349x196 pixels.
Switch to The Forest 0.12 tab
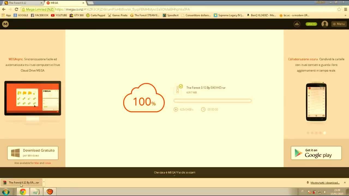[x=22, y=3]
